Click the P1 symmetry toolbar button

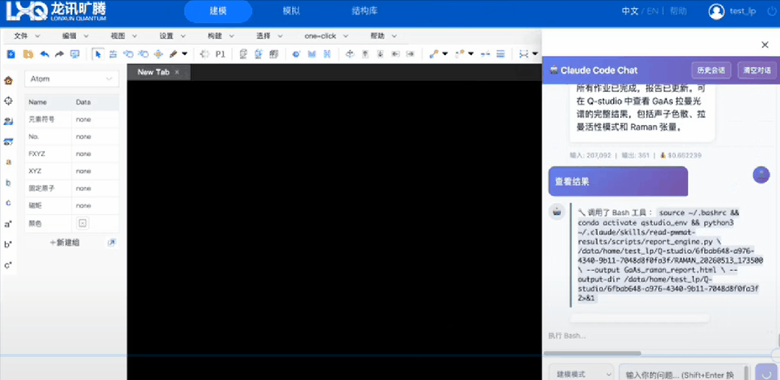pyautogui.click(x=220, y=53)
